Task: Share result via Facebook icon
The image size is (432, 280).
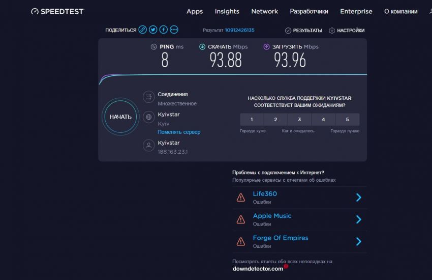Action: pos(164,30)
